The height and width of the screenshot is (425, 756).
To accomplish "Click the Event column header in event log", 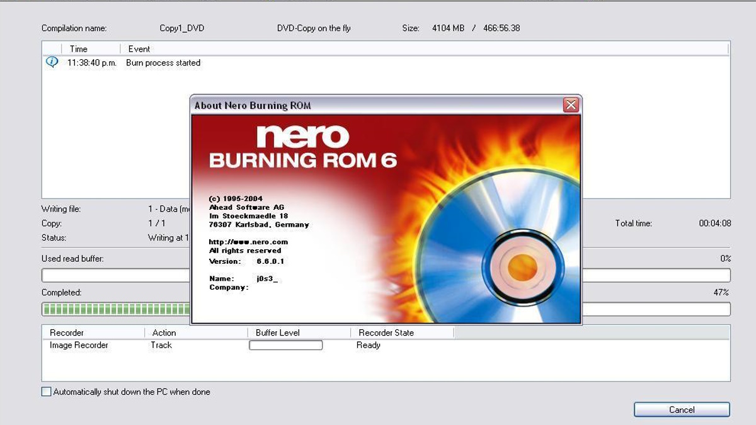I will click(139, 48).
